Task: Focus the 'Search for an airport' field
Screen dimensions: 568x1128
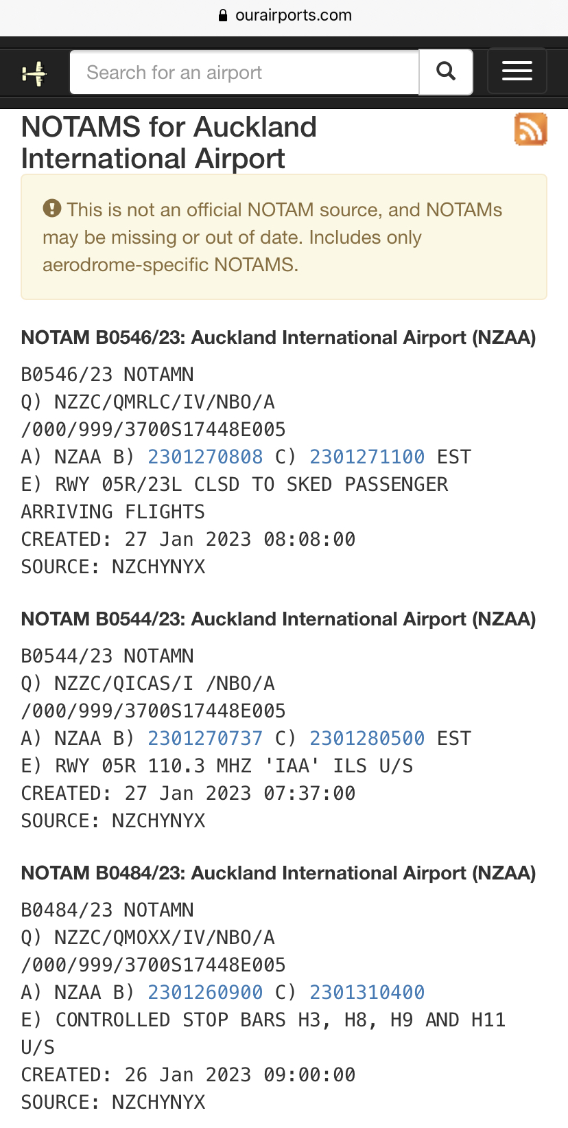Action: click(x=244, y=72)
